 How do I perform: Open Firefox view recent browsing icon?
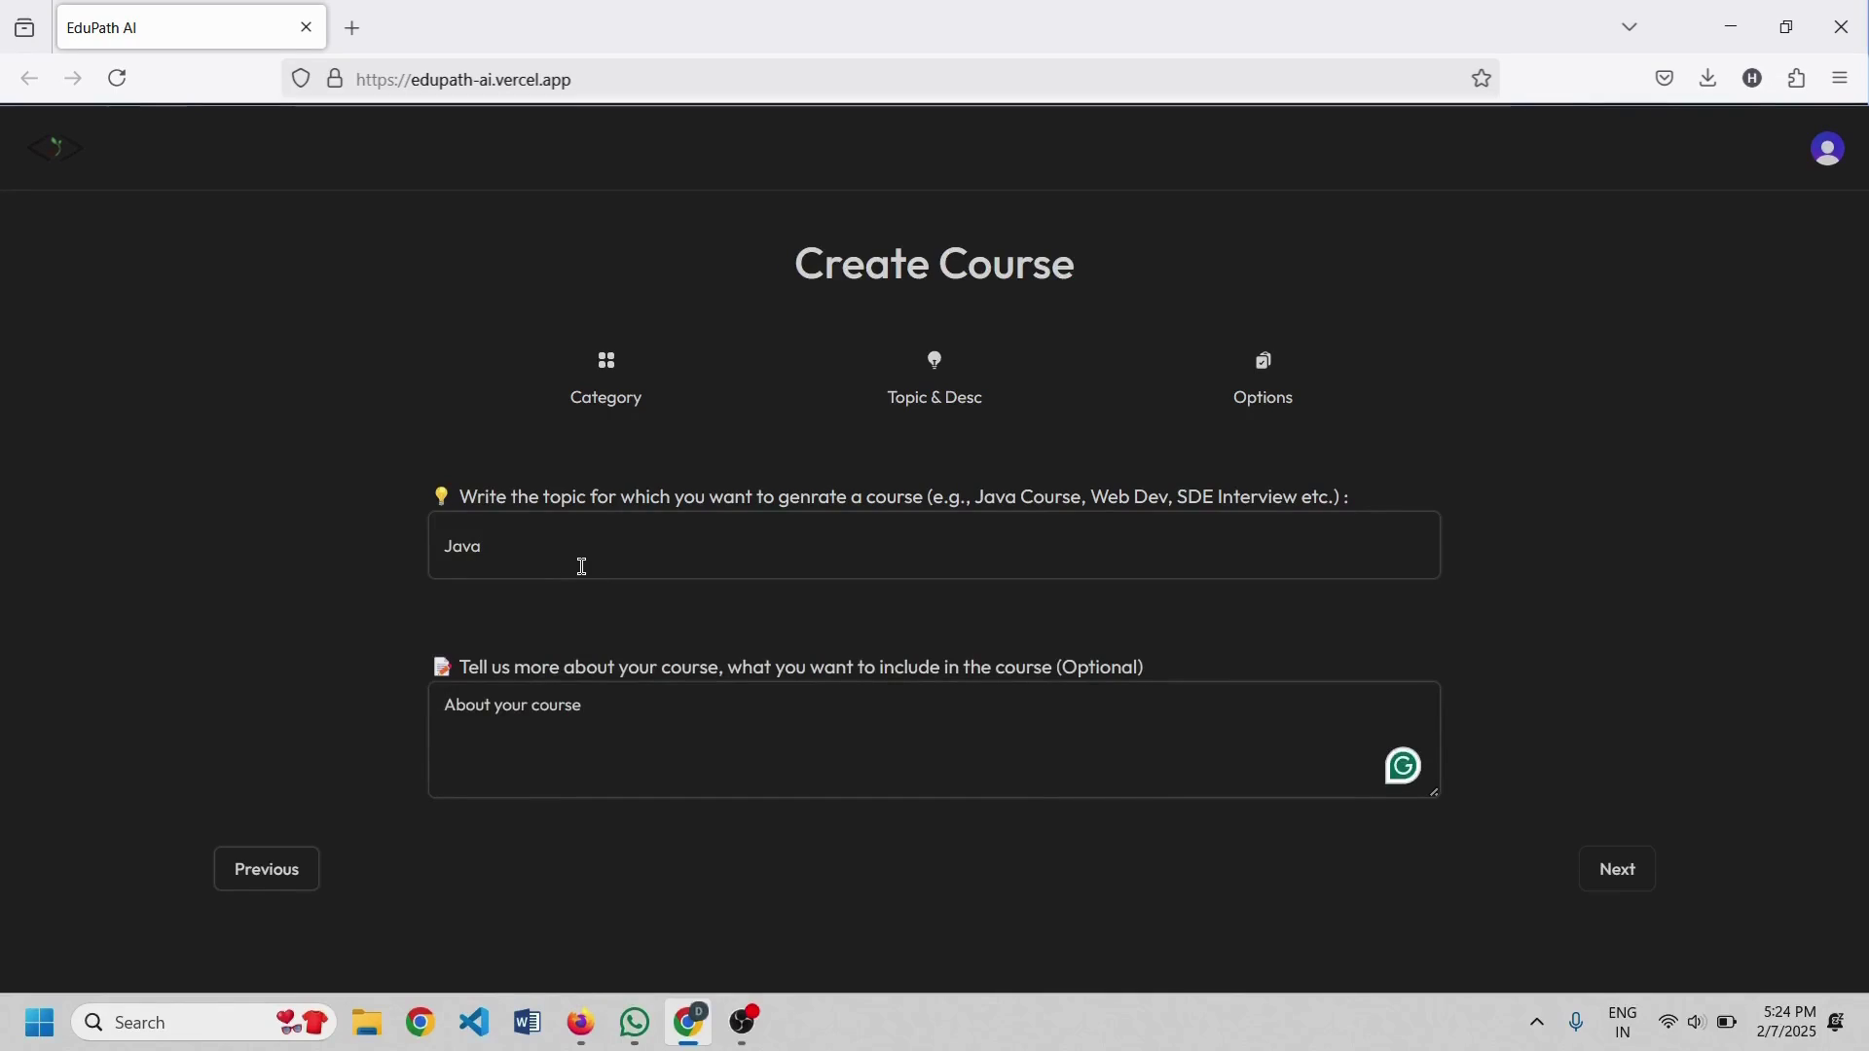tap(24, 28)
